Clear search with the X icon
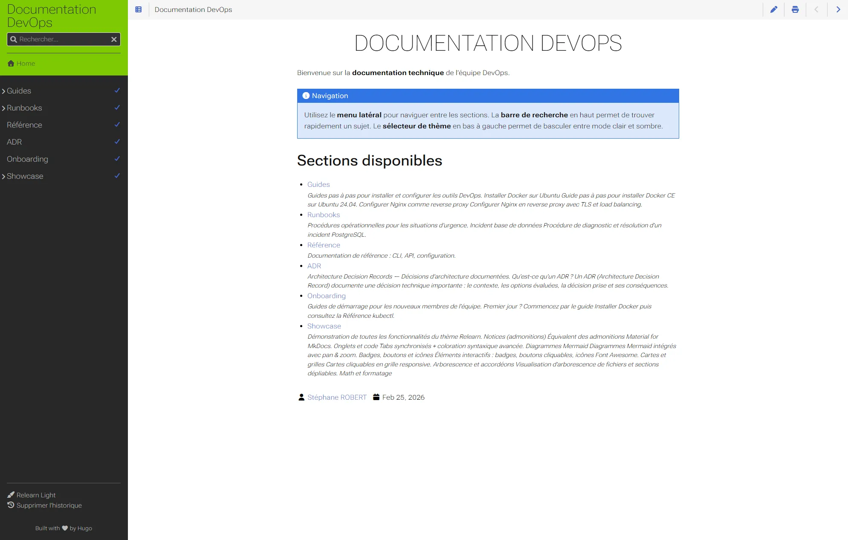848x540 pixels. [x=114, y=39]
